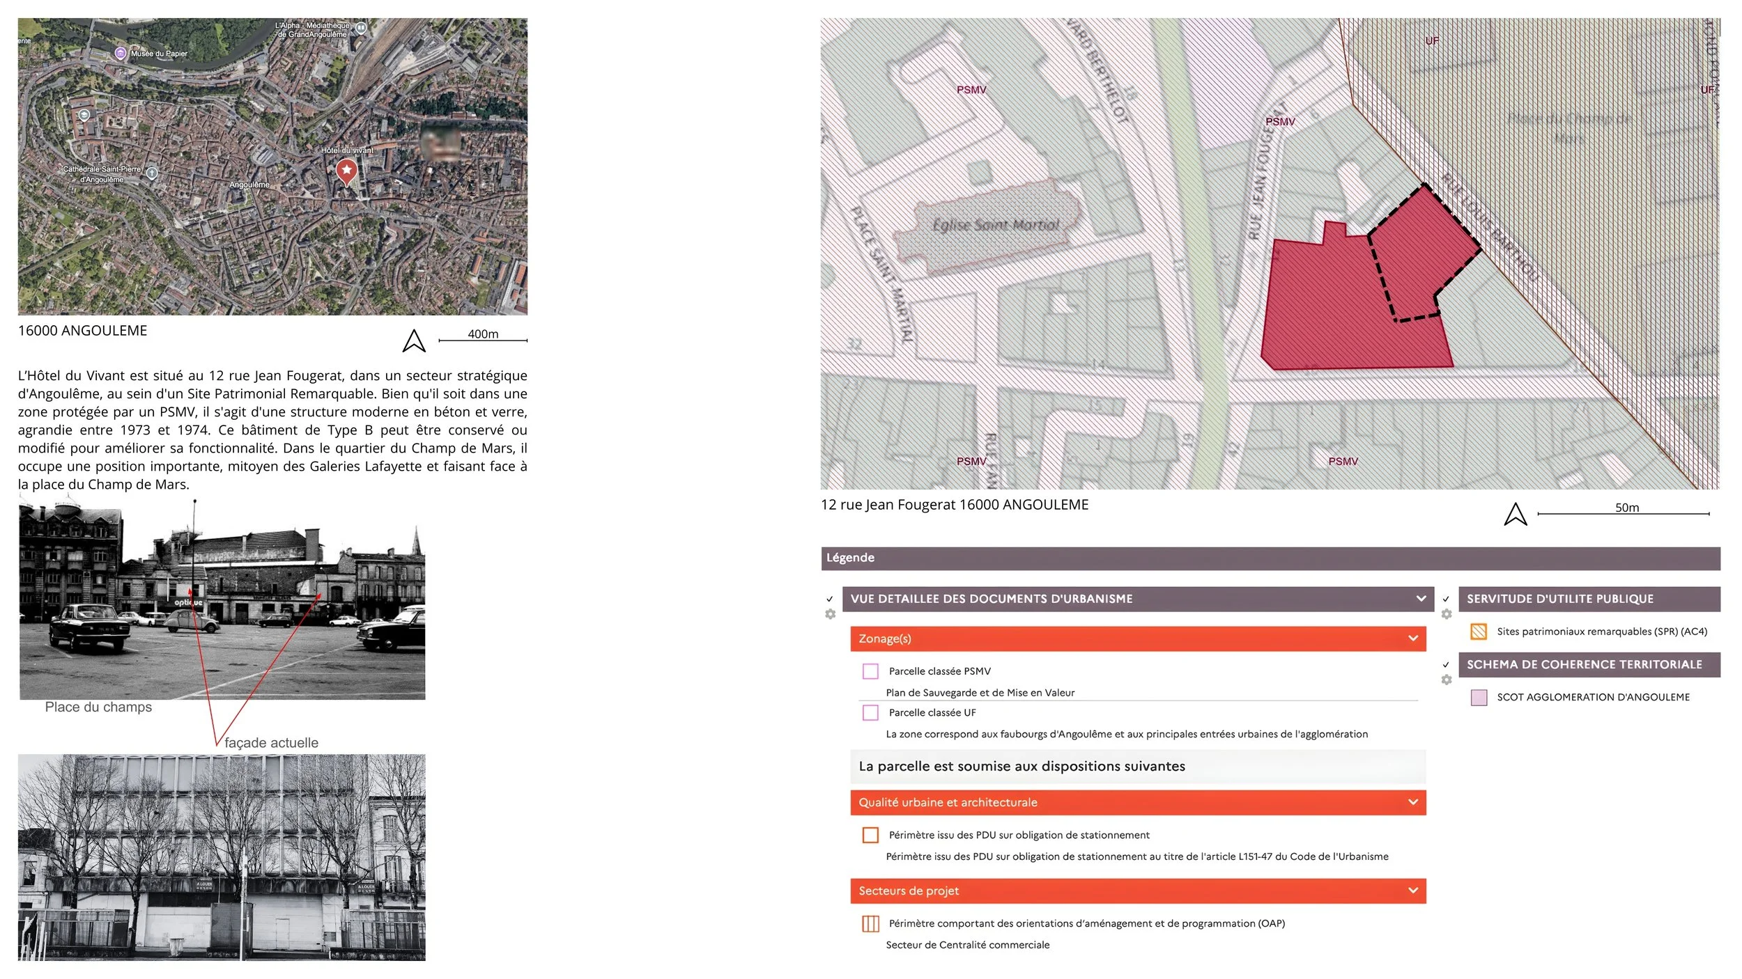
Task: Toggle checkmark for Schéma de cohérence territoriale
Action: coord(1447,664)
